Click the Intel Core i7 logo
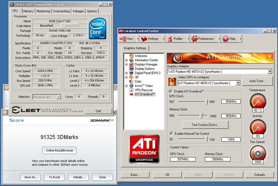 point(97,28)
